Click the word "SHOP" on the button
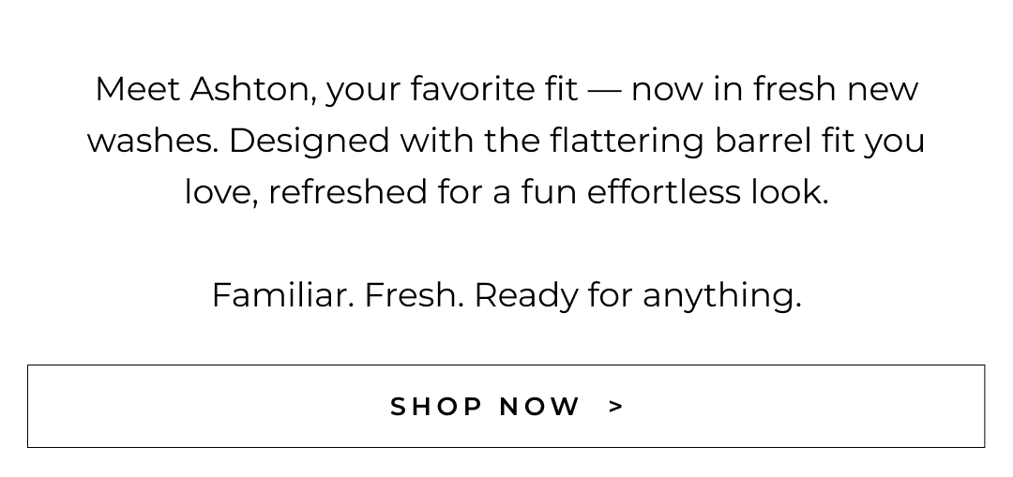1013x477 pixels. 436,407
